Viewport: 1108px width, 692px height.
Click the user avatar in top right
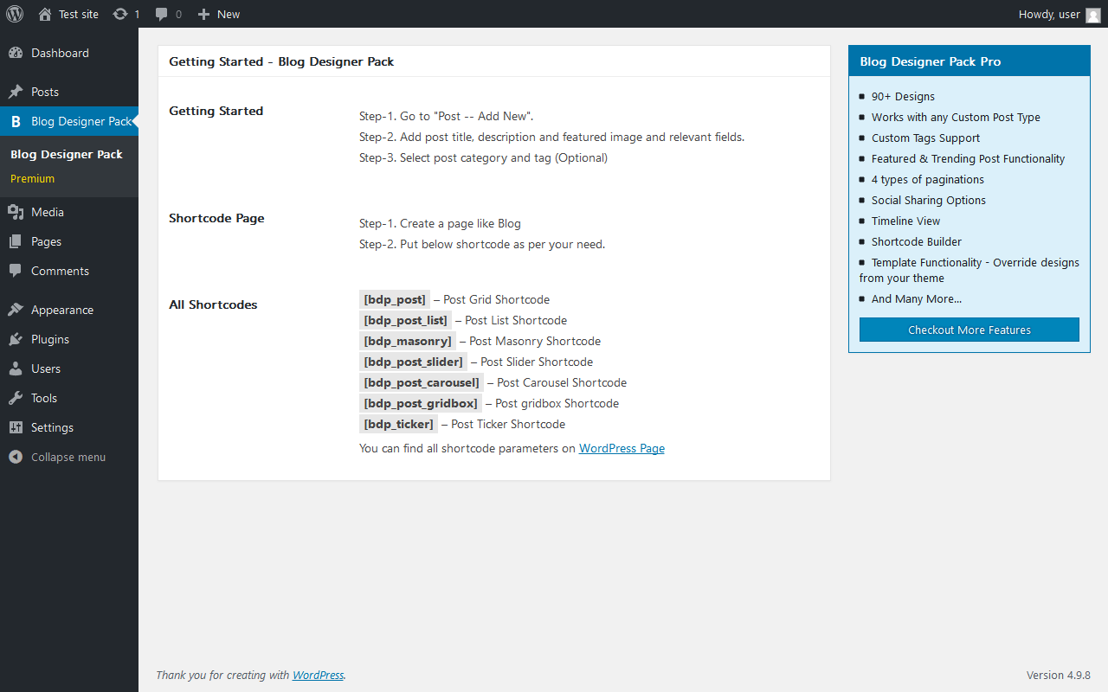point(1093,15)
